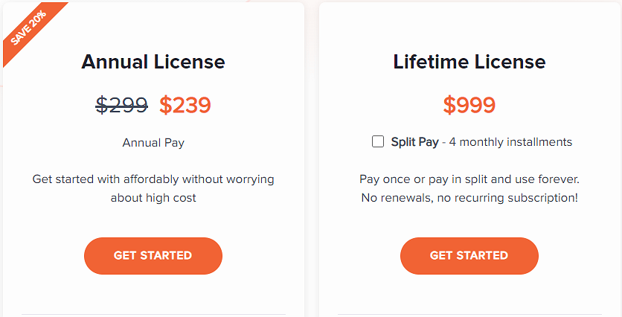Viewport: 622px width, 317px height.
Task: Click the SAVE 20% corner ribbon
Action: coord(29,28)
